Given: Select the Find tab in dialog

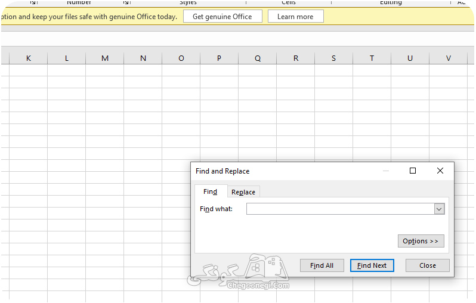Looking at the screenshot, I should pos(211,191).
